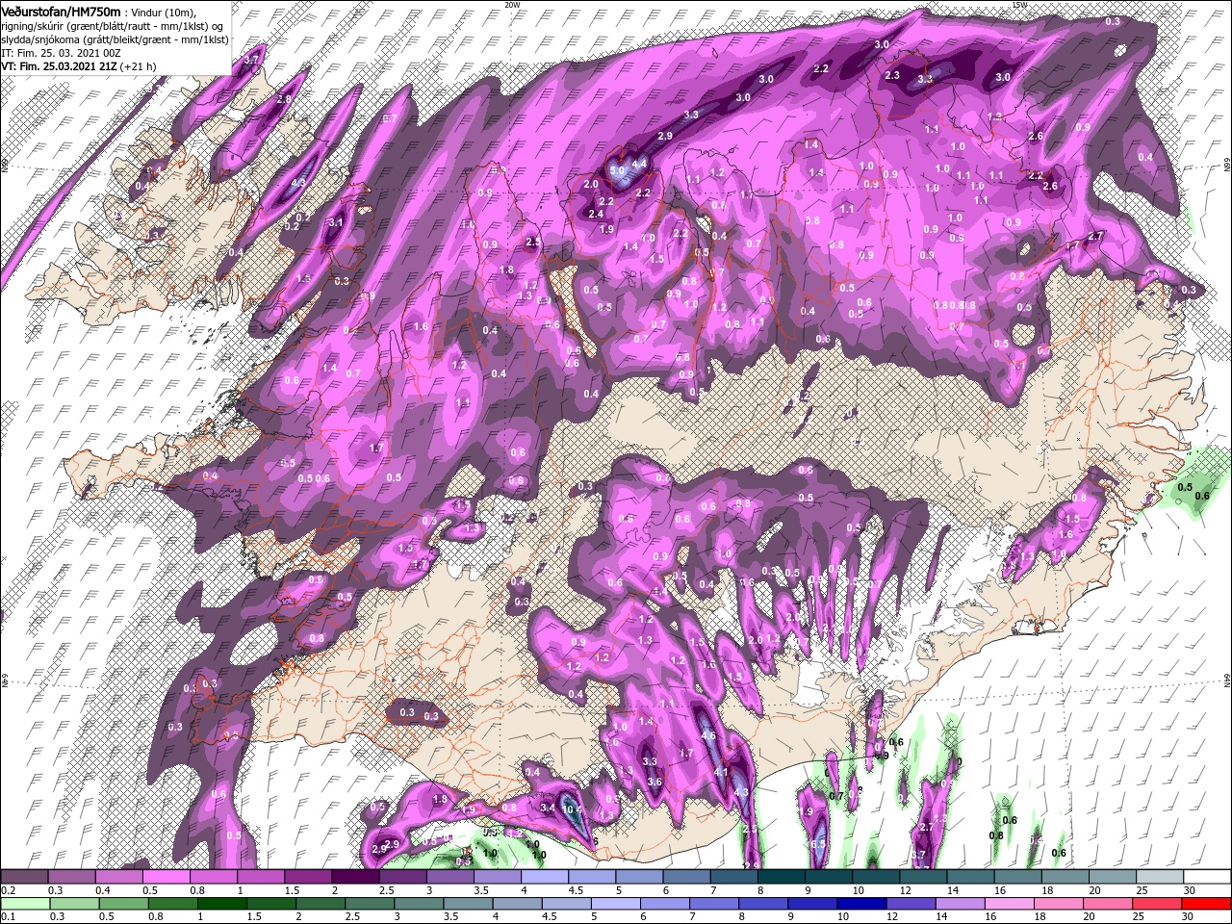The width and height of the screenshot is (1232, 924).
Task: Pick the snow scale swatch labeled 16
Action: (1016, 877)
